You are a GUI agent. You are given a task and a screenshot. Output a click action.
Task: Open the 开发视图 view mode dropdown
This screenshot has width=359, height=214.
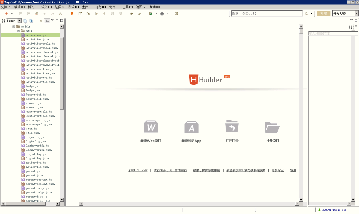pyautogui.click(x=356, y=13)
